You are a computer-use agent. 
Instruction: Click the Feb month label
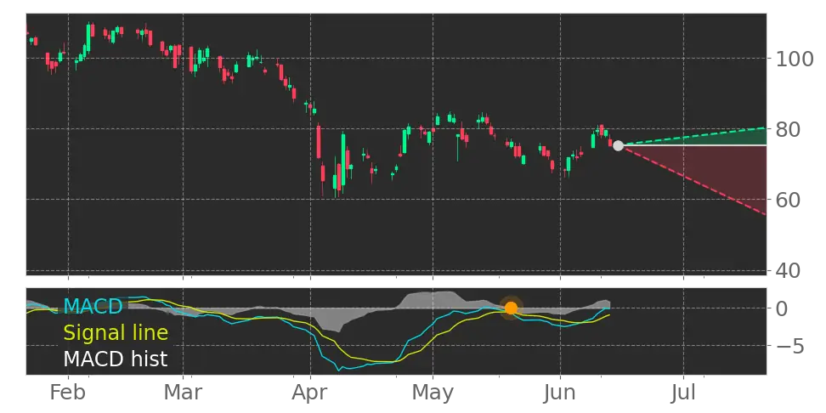pos(67,393)
